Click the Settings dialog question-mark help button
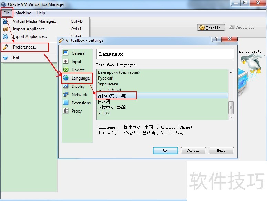267x201 pixels. [216, 39]
